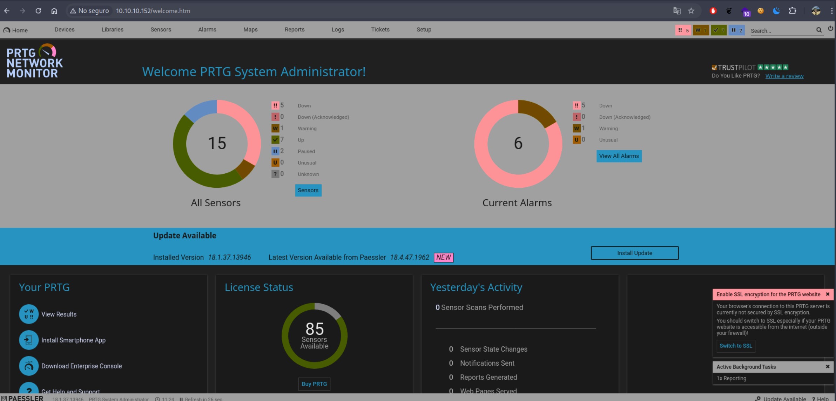This screenshot has height=401, width=836.
Task: Click the PRTG Network Monitor logo
Action: click(34, 61)
